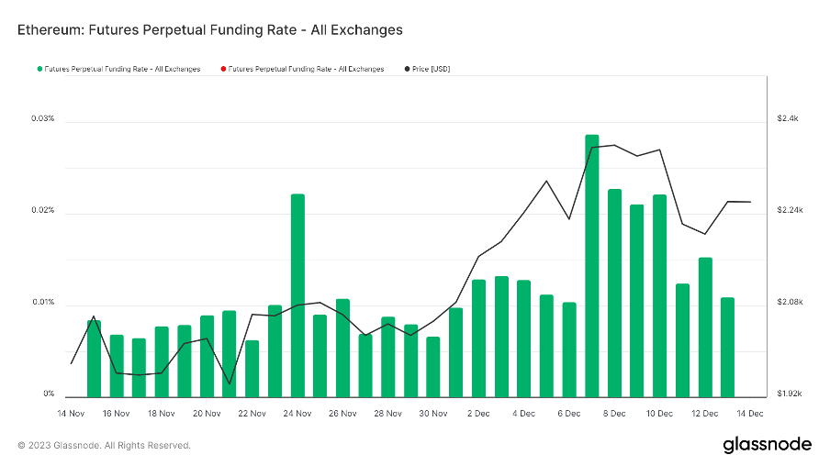This screenshot has height=466, width=830.
Task: Click the last green bar on 13 Dec
Action: click(x=727, y=347)
